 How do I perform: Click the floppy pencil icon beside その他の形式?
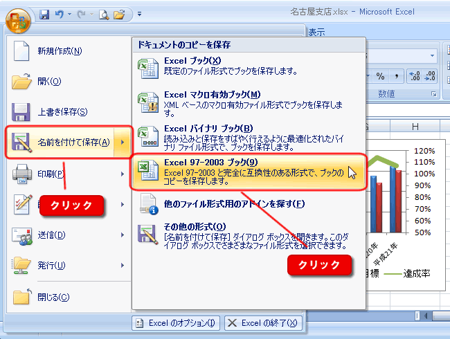point(147,235)
